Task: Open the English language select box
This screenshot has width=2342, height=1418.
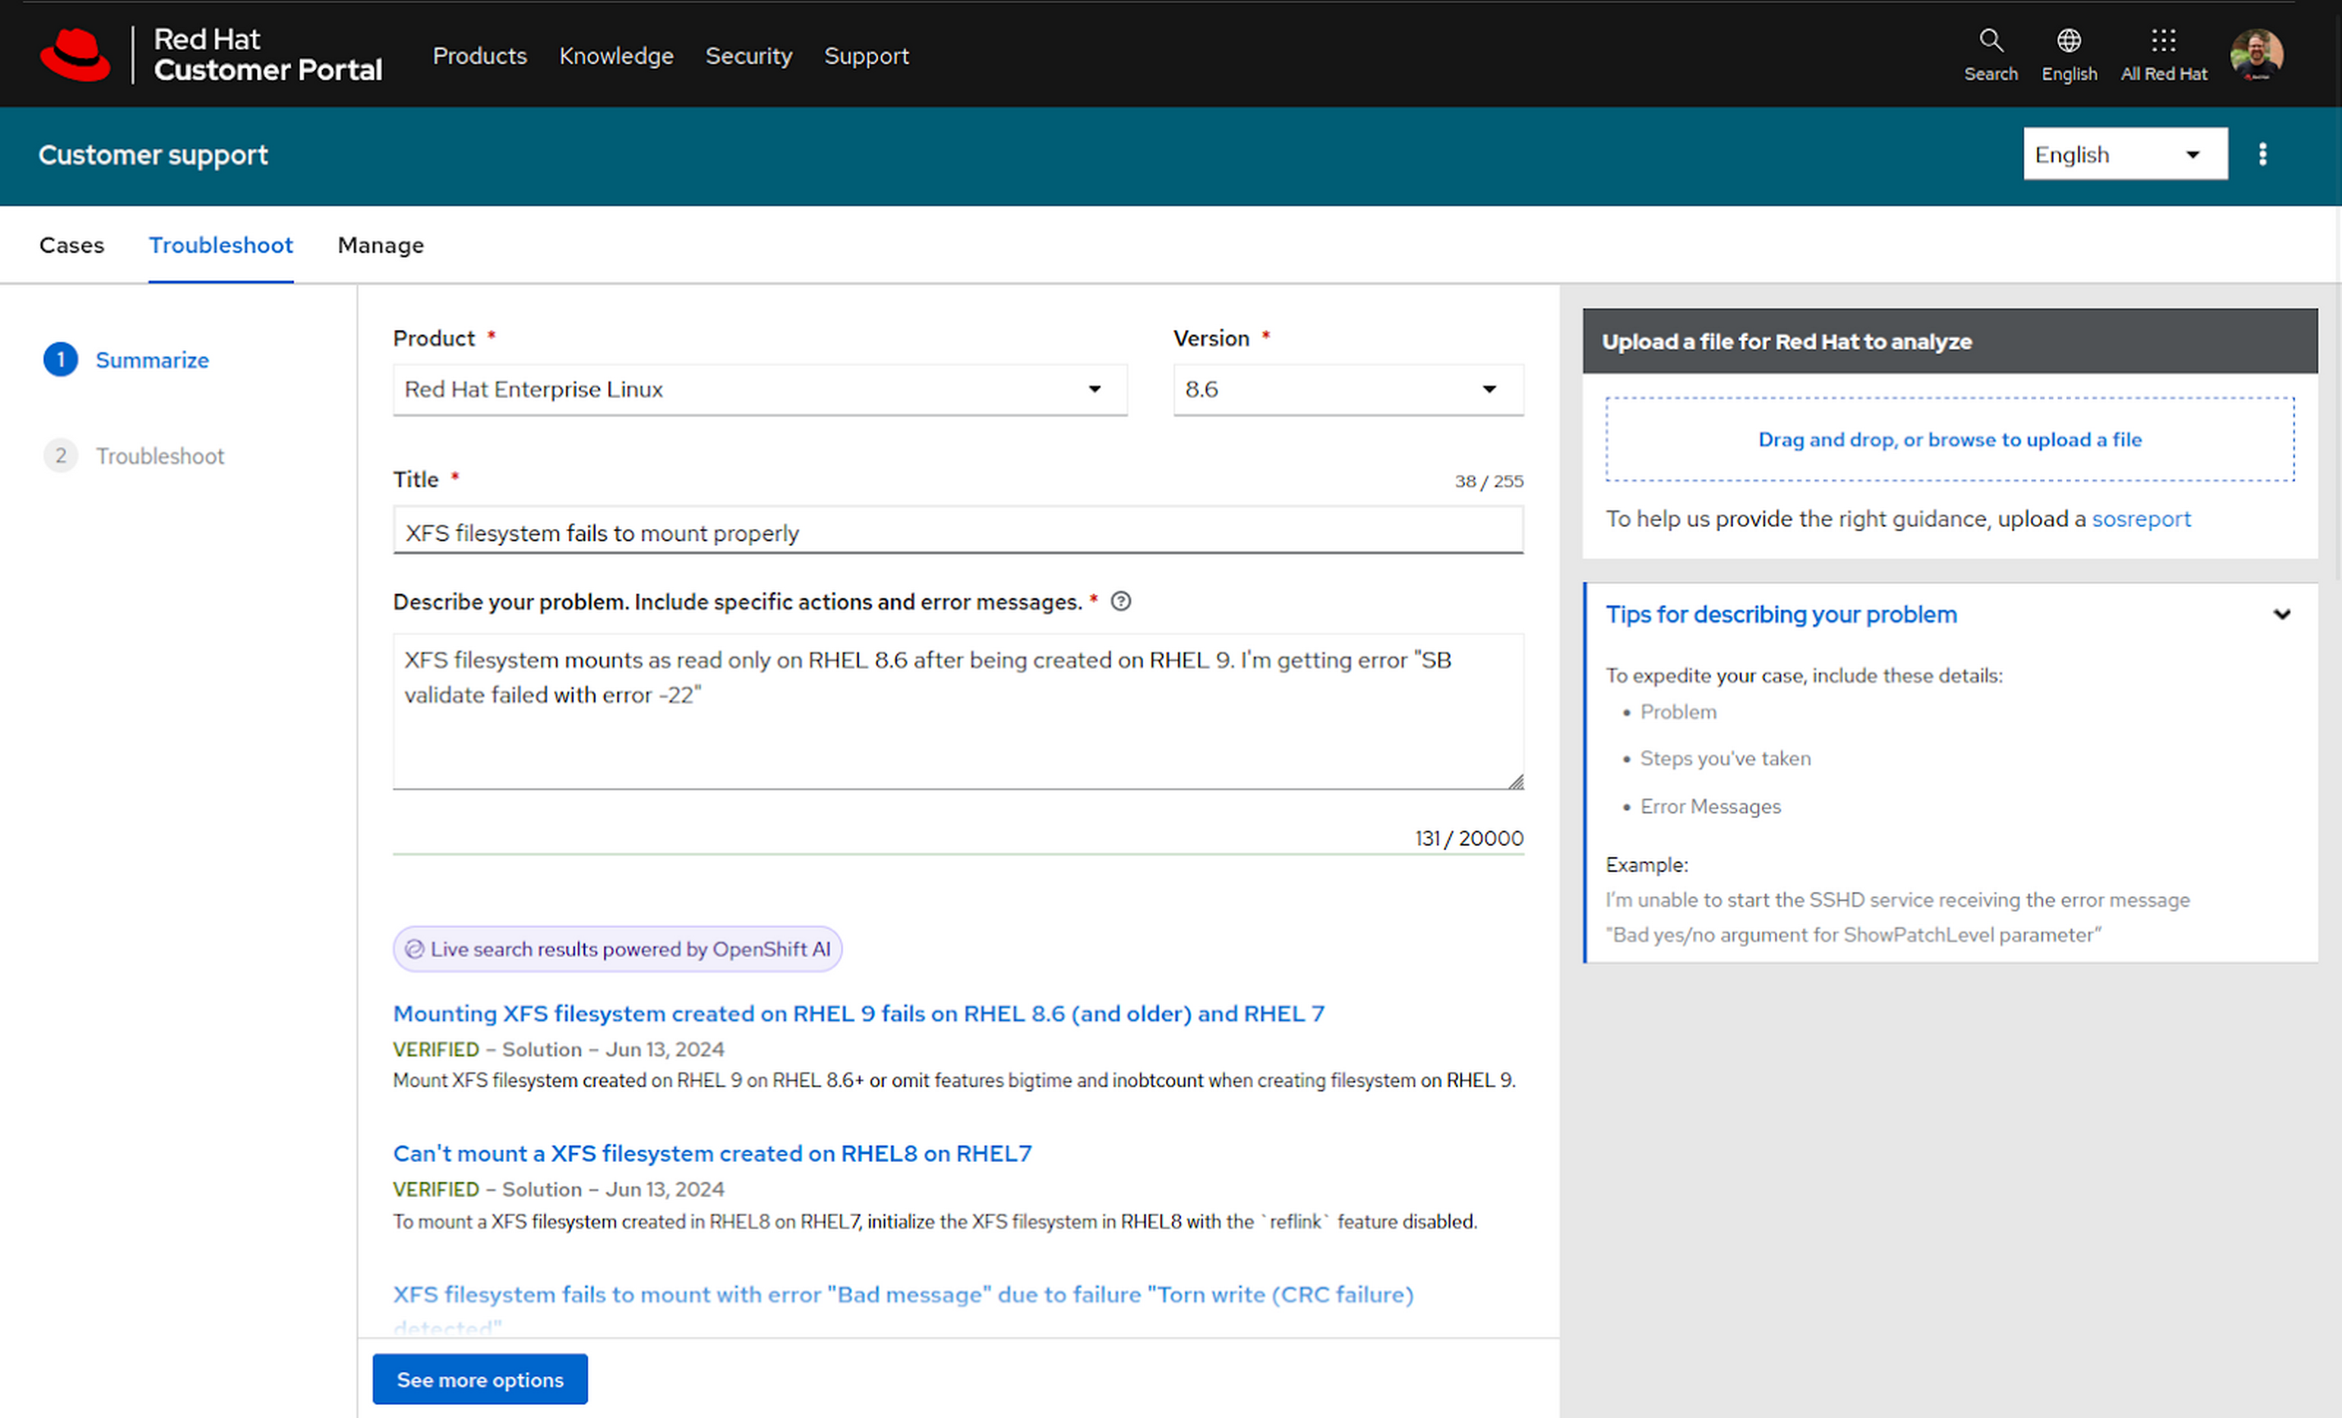Action: pyautogui.click(x=2125, y=154)
